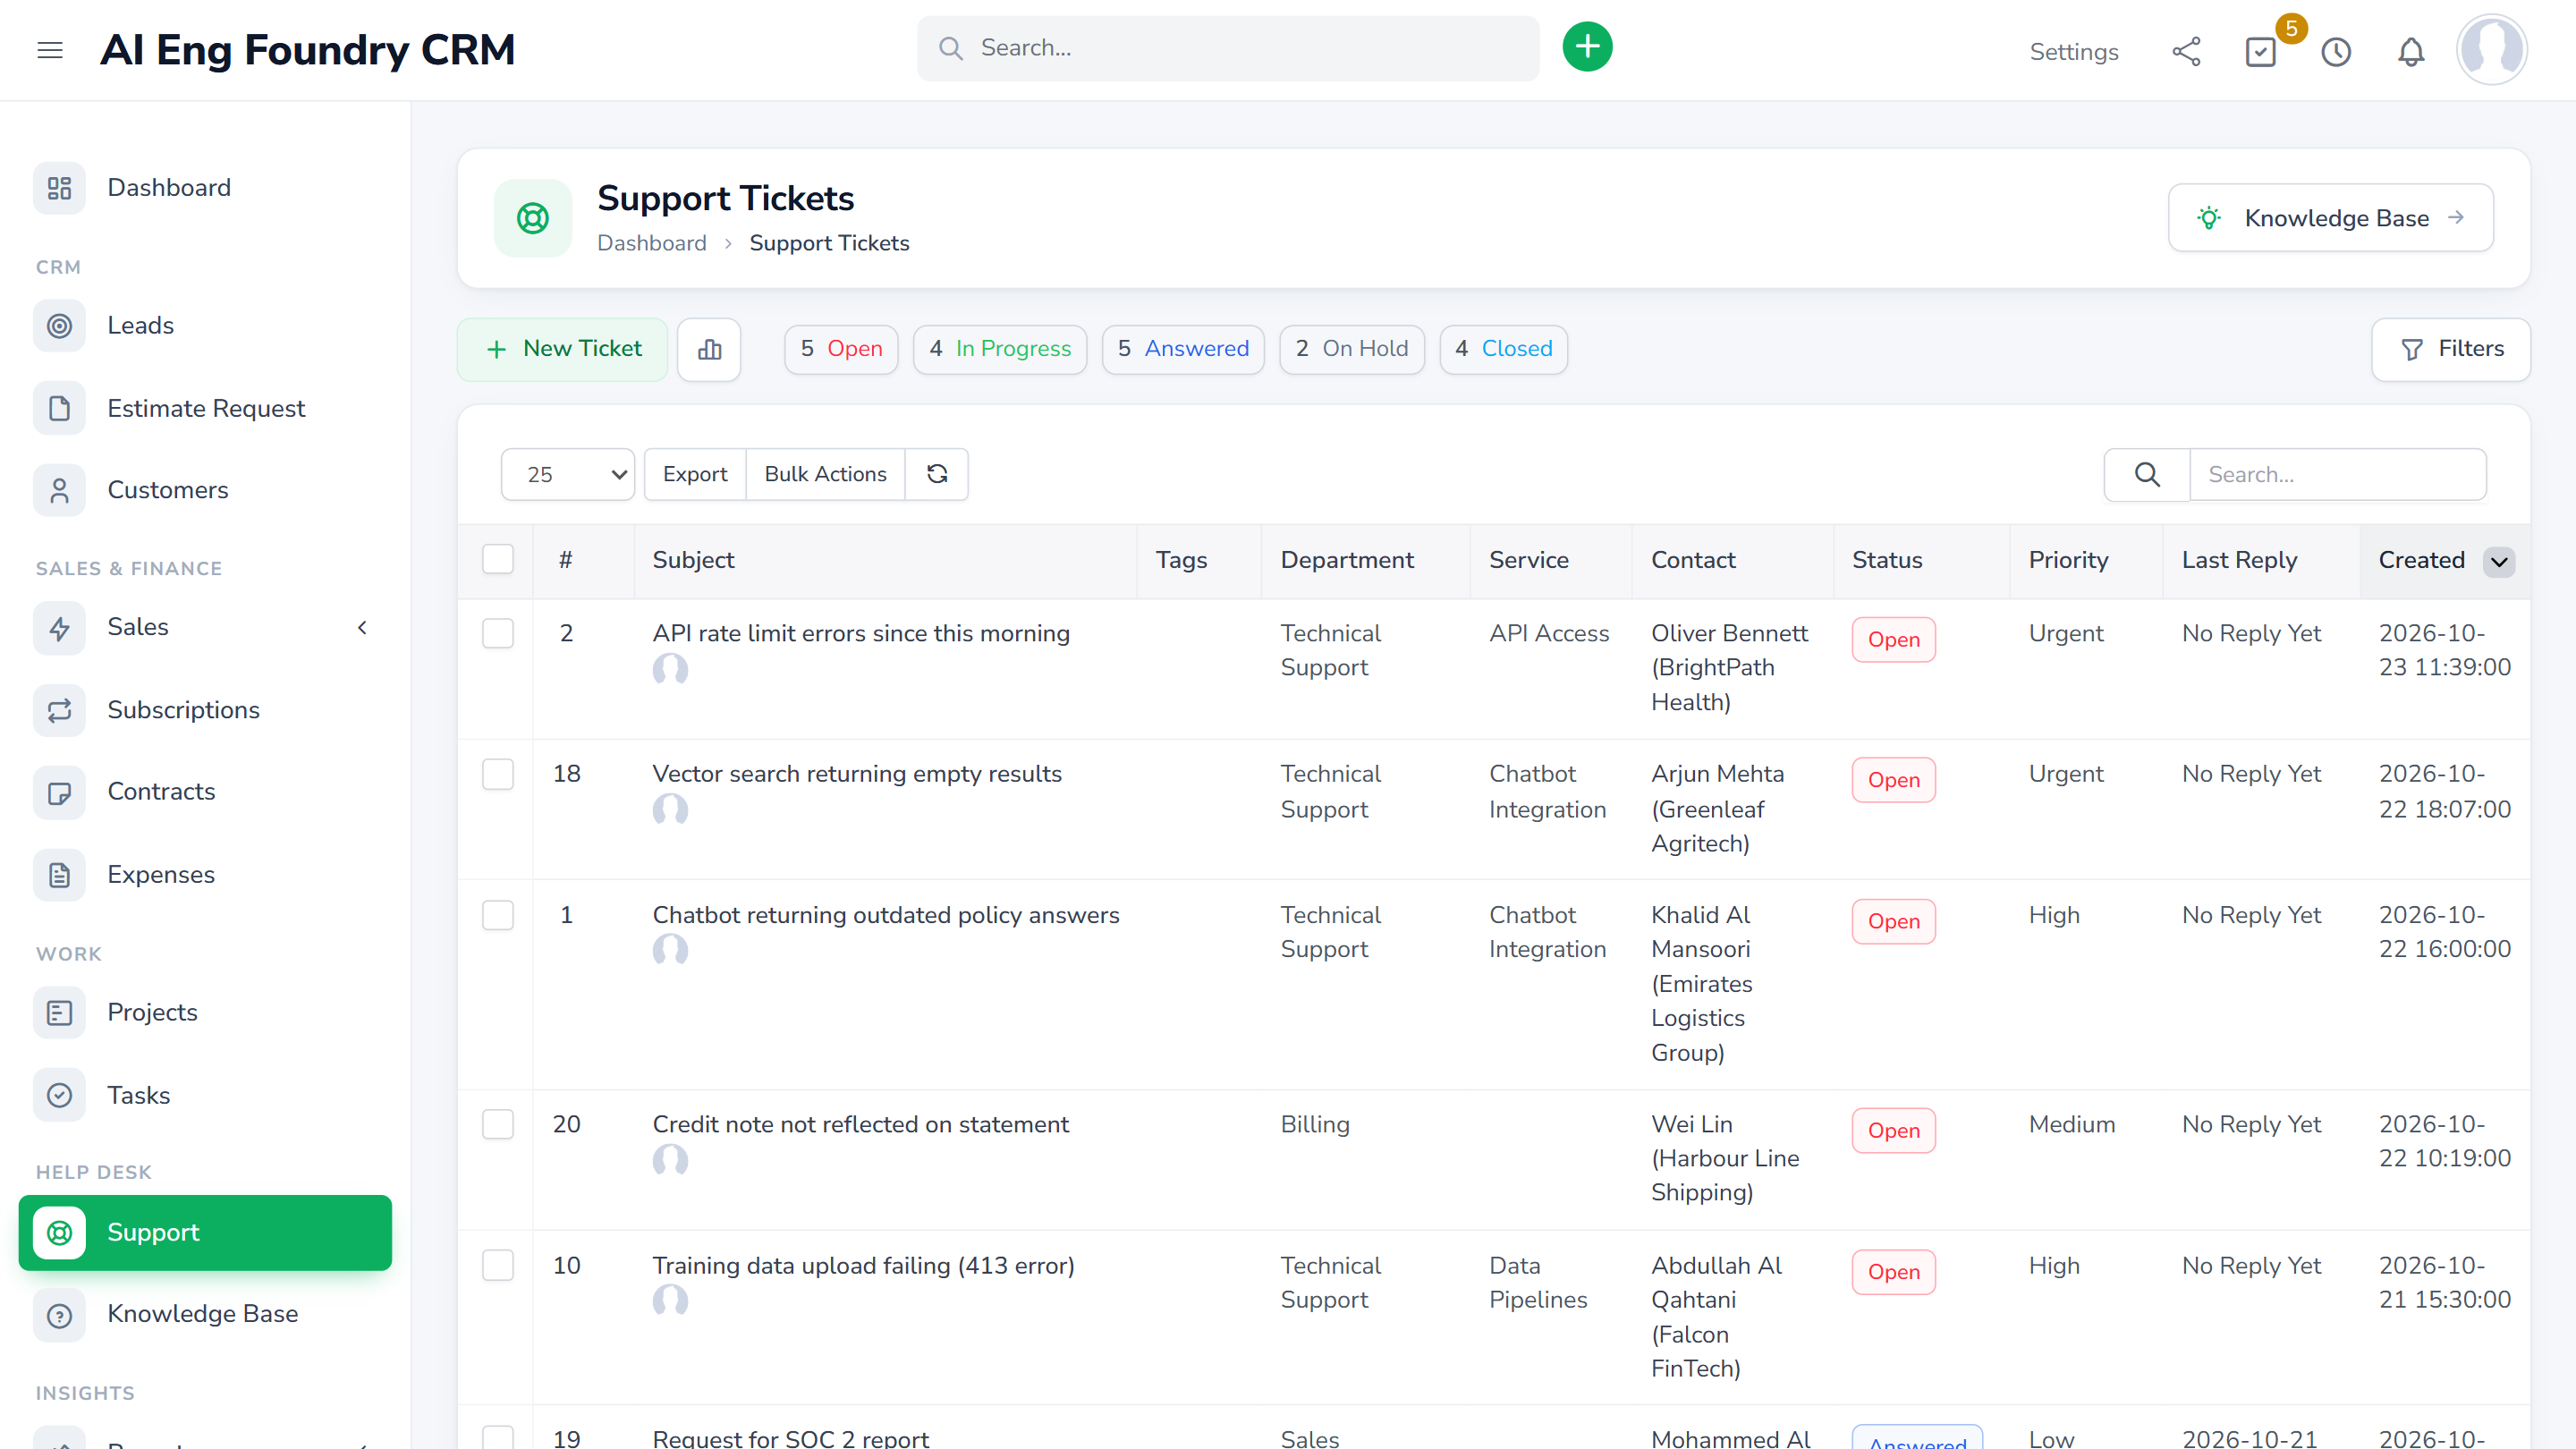This screenshot has width=2576, height=1449.
Task: Reload the tickets table
Action: point(937,474)
